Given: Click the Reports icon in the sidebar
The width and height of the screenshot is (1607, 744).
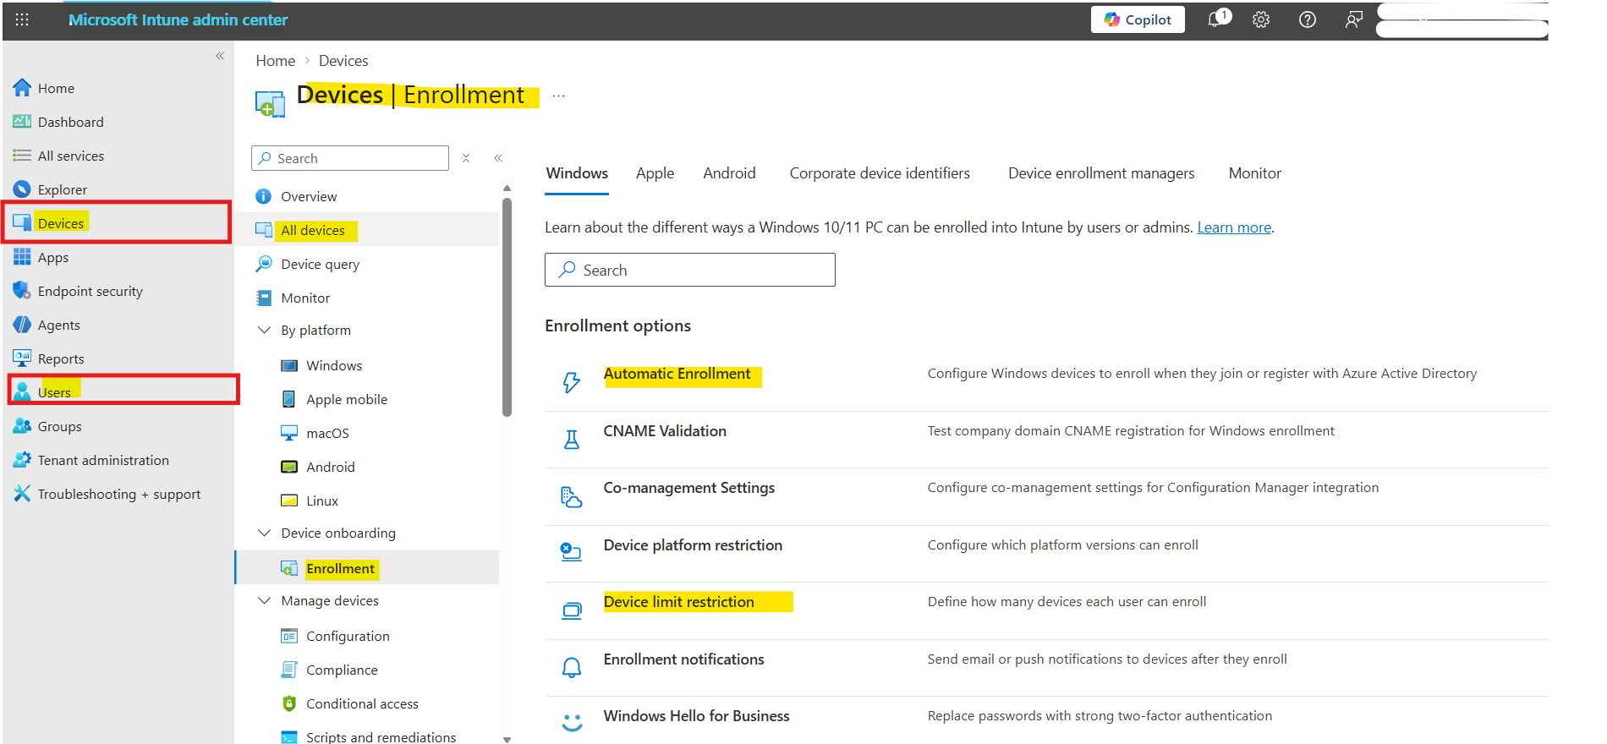Looking at the screenshot, I should 22,358.
